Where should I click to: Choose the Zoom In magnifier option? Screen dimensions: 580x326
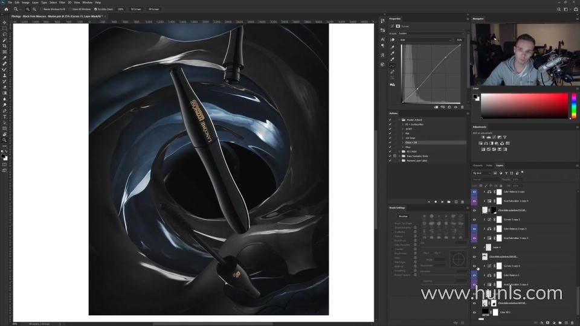pos(28,9)
